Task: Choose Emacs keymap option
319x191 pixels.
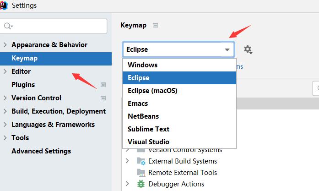Action: (179, 104)
